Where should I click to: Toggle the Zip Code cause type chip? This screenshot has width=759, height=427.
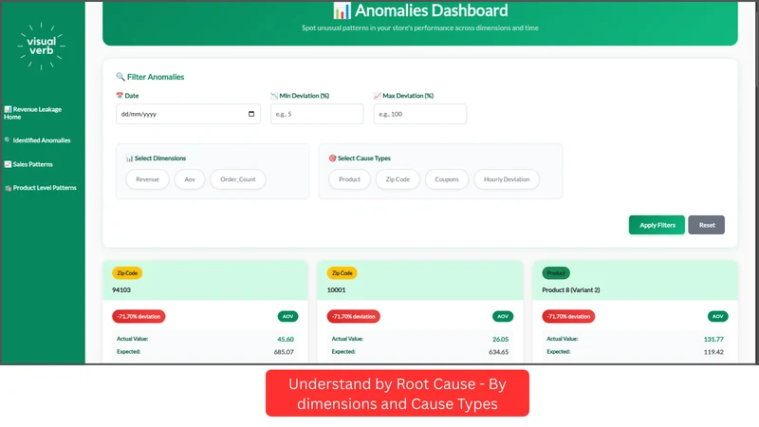398,179
